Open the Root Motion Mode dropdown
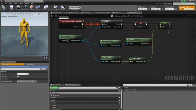 tap(27, 81)
